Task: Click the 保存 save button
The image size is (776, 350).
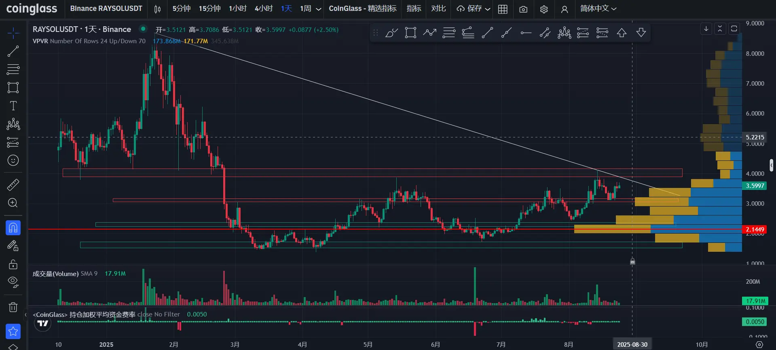Action: click(x=469, y=8)
